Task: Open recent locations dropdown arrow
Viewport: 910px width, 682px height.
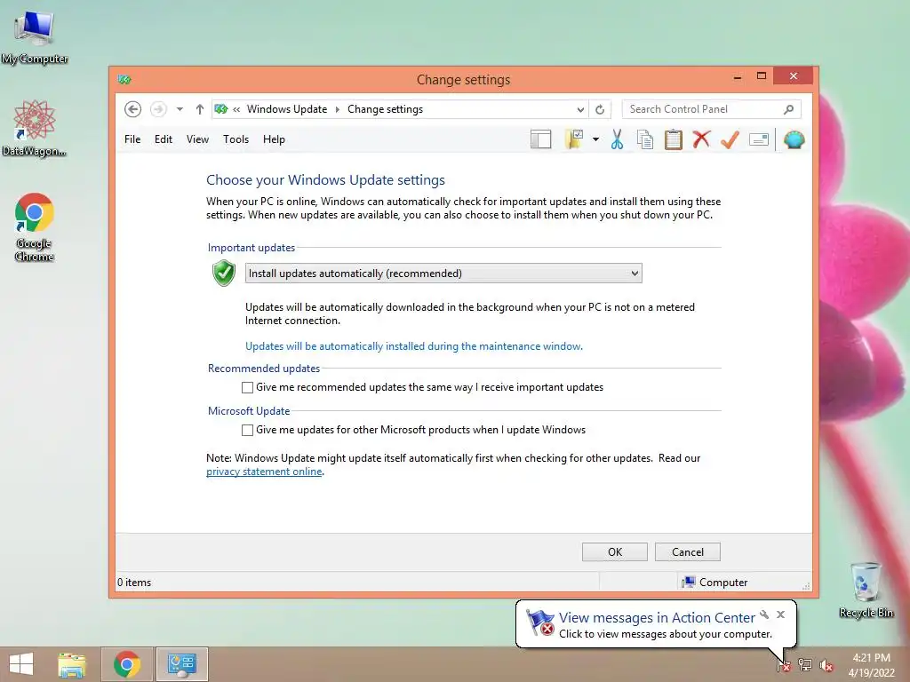Action: (180, 109)
